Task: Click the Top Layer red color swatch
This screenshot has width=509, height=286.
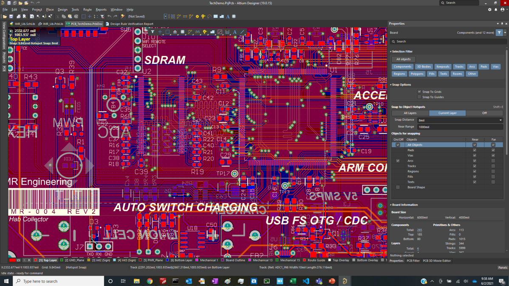Action: [36, 260]
